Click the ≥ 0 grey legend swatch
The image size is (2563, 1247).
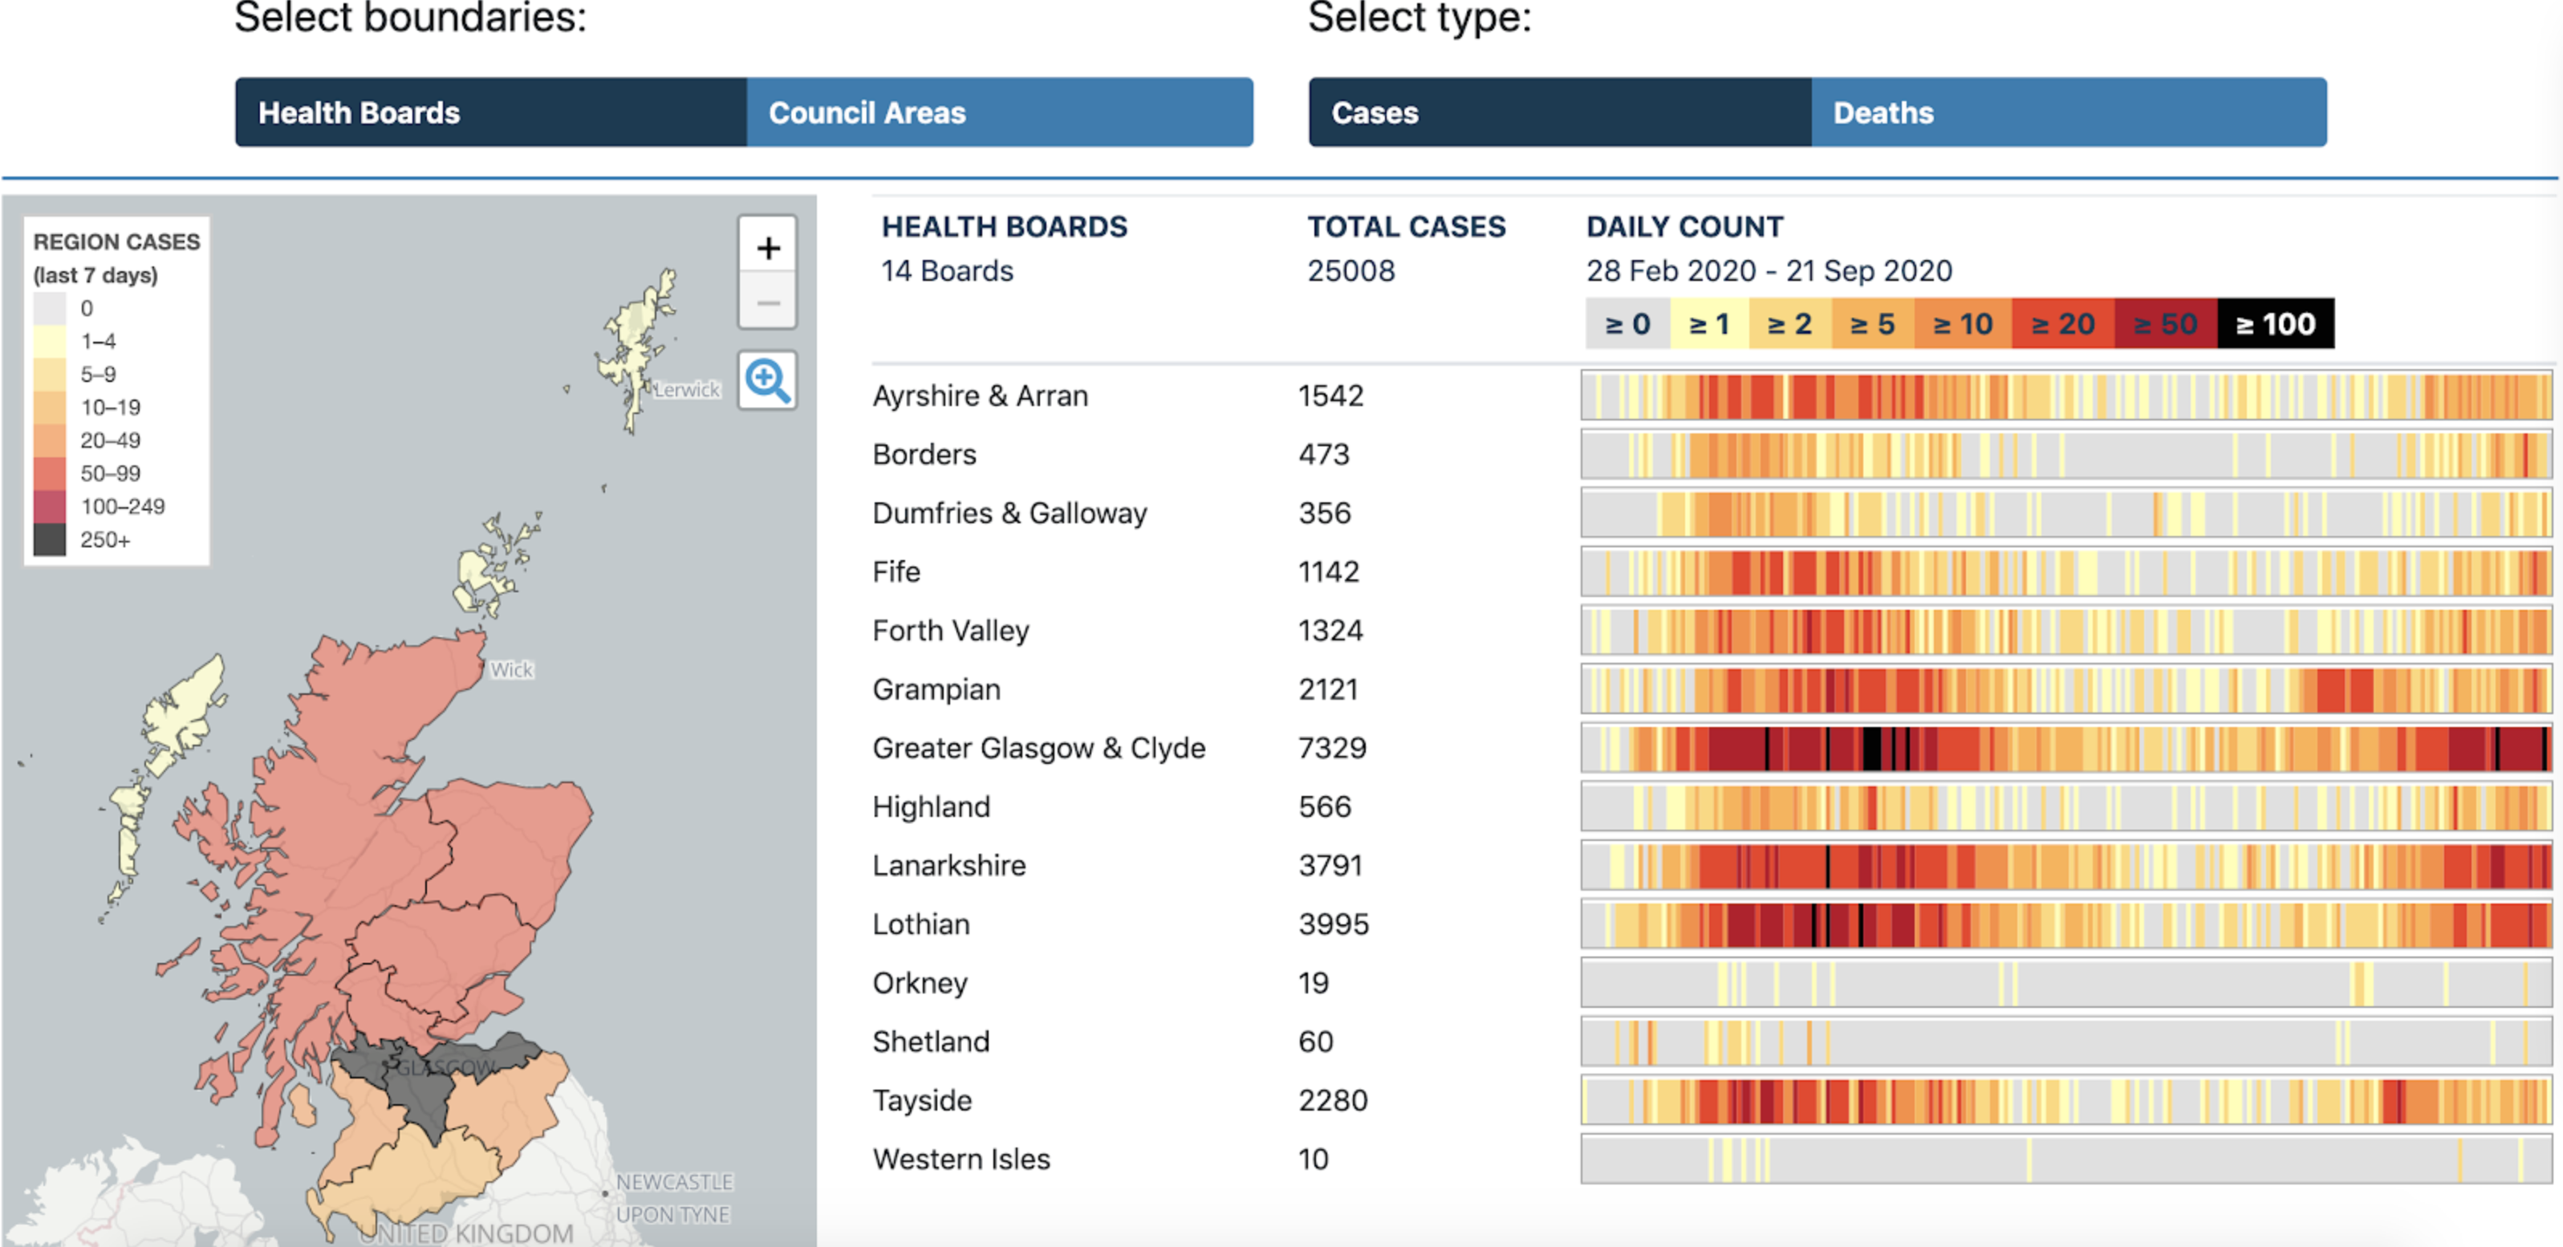click(1627, 323)
